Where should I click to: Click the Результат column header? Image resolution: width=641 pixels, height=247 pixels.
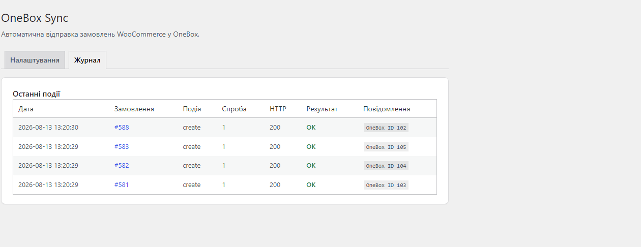point(322,109)
